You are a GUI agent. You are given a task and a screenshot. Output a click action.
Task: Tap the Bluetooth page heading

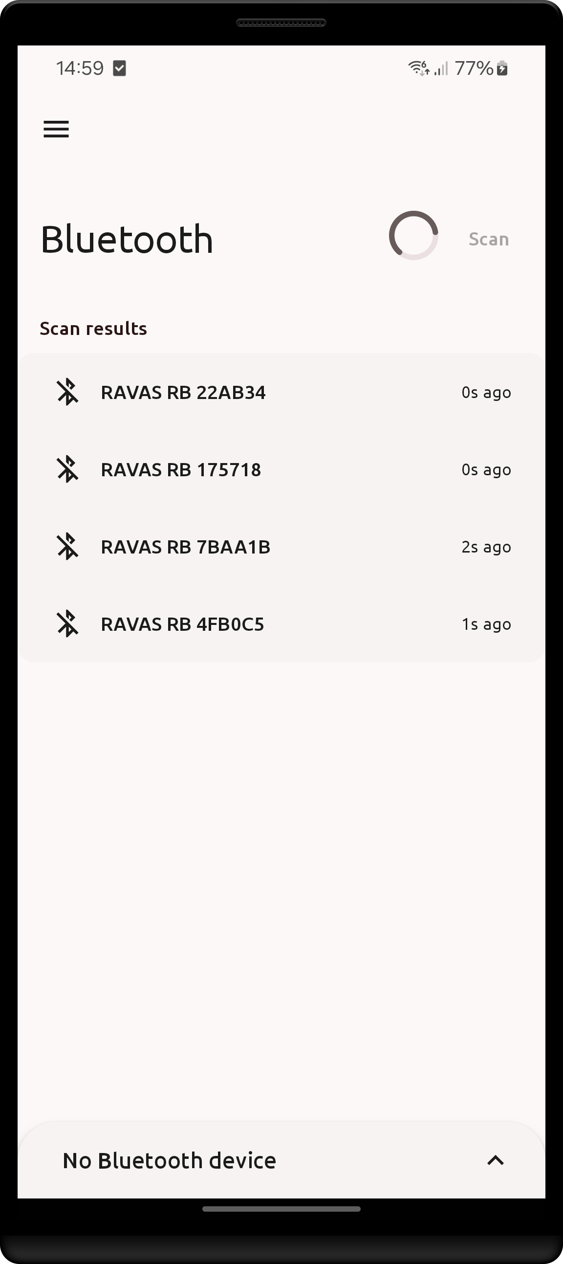coord(127,240)
